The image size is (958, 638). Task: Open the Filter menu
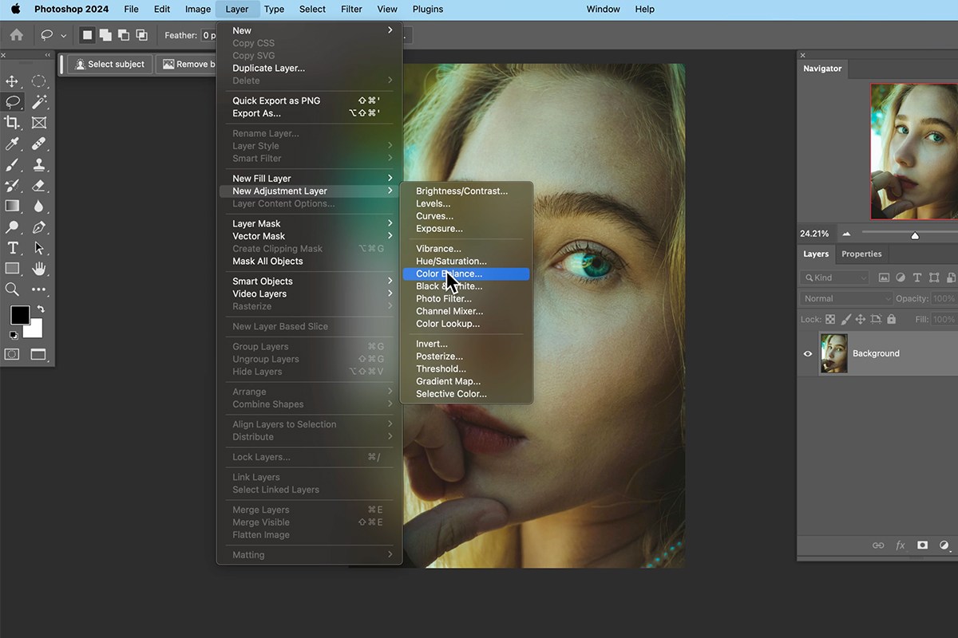tap(351, 9)
